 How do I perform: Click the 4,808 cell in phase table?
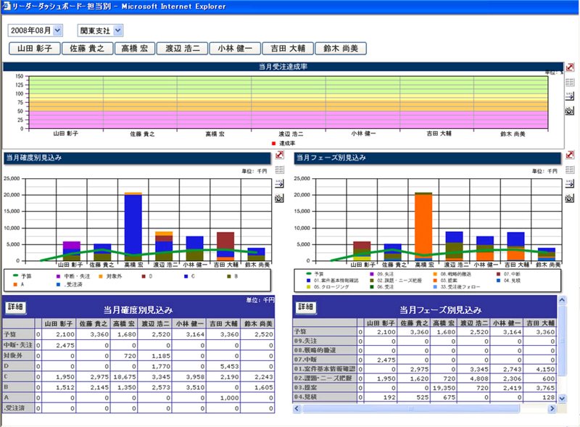pyautogui.click(x=474, y=378)
